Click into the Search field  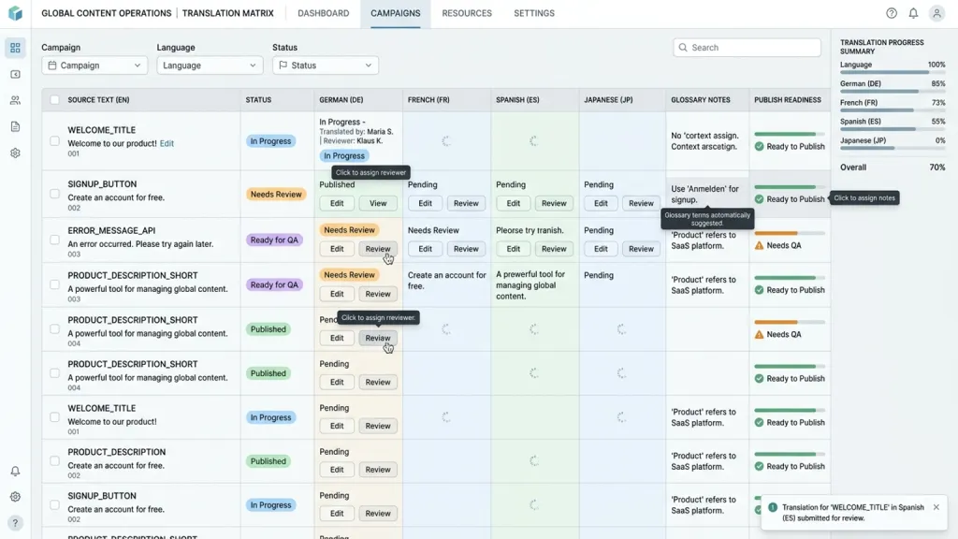748,48
